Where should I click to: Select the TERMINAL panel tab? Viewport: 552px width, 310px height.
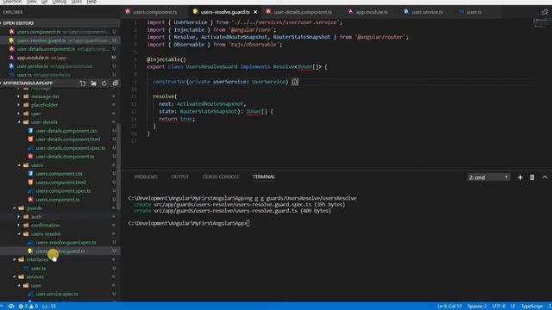pos(264,177)
